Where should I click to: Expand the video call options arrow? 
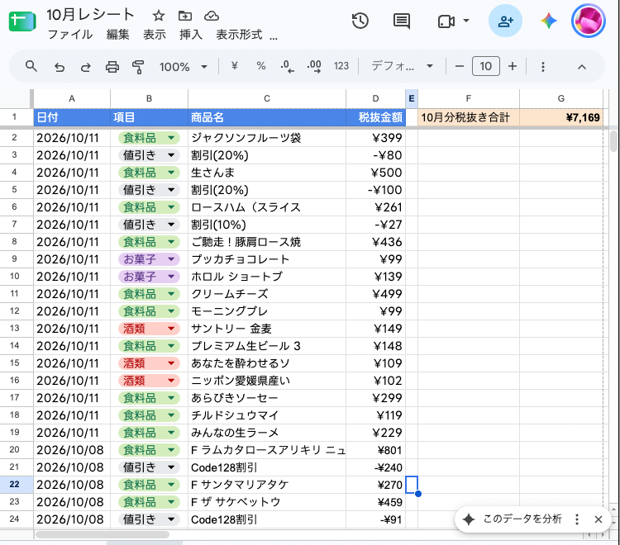[x=466, y=21]
